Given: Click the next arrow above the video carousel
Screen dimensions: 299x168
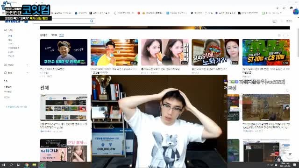Looking at the screenshot, I should coord(288,35).
